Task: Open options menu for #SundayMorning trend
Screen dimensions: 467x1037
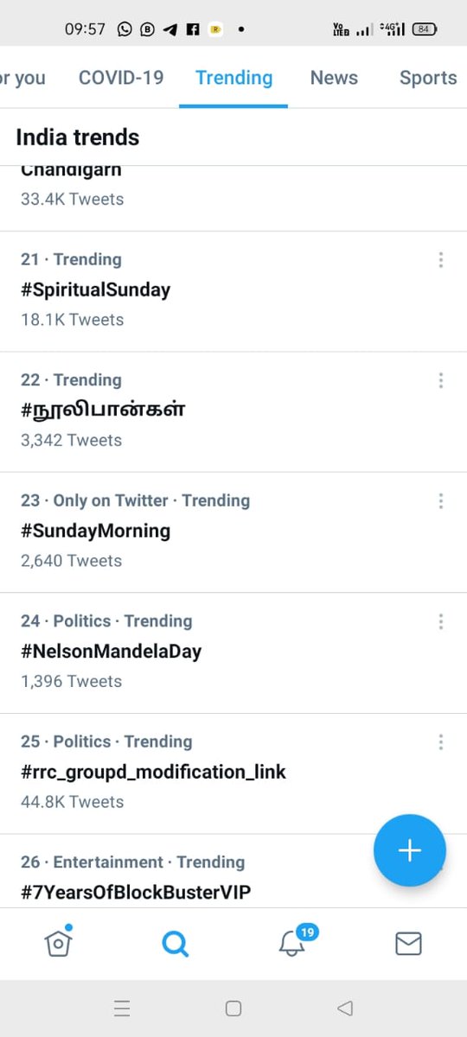Action: pyautogui.click(x=441, y=500)
